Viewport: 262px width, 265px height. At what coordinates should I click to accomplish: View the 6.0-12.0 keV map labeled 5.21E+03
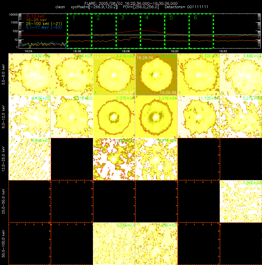[241, 117]
